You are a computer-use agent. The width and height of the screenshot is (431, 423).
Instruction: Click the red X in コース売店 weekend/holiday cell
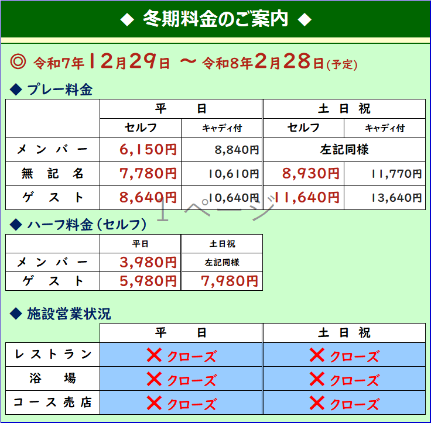317,403
